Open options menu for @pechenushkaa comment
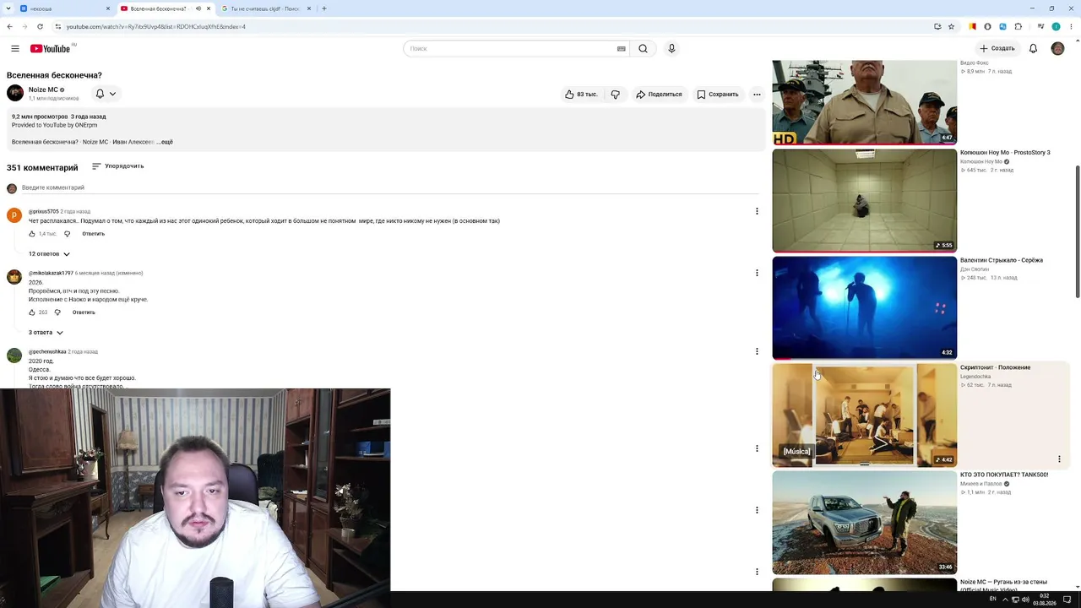Viewport: 1081px width, 608px height. tap(757, 351)
